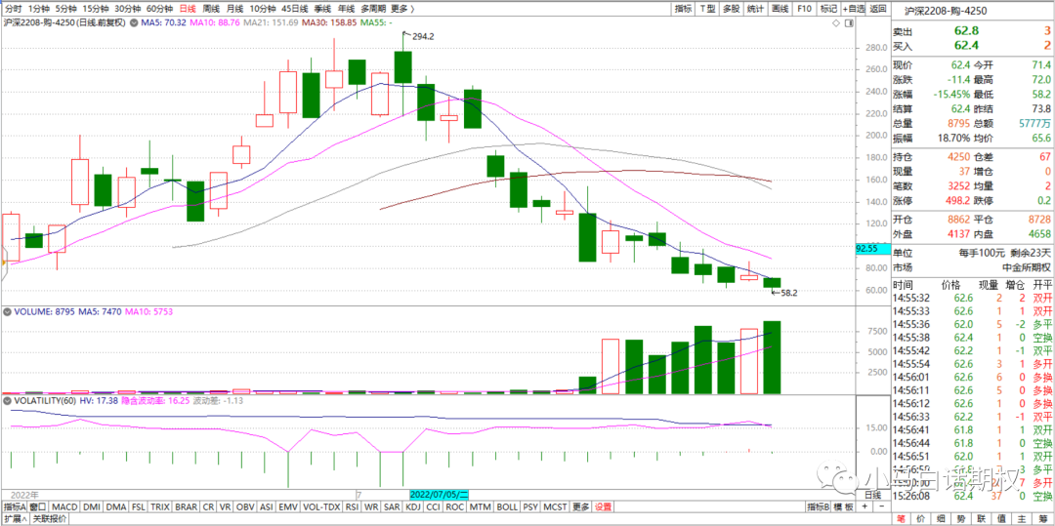Switch to the KDJ indicator
Screen dimensions: 1055x526
point(412,507)
